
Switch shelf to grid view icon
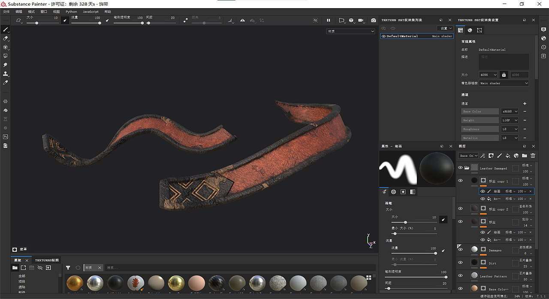click(x=368, y=278)
